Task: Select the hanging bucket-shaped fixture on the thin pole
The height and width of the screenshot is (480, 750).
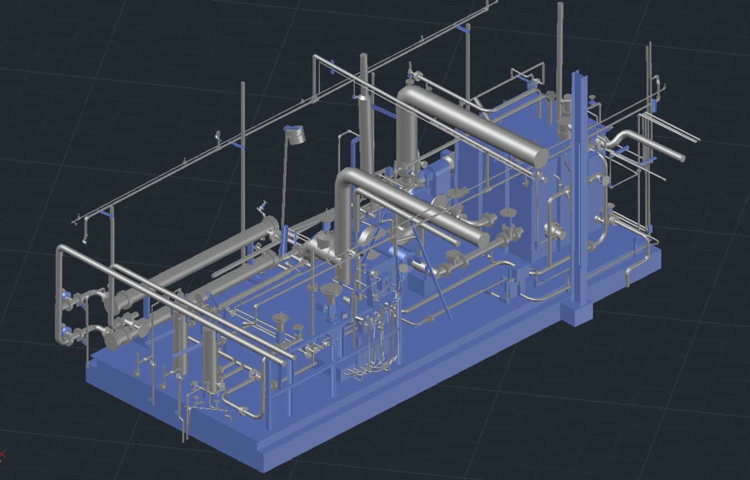Action: (x=296, y=134)
